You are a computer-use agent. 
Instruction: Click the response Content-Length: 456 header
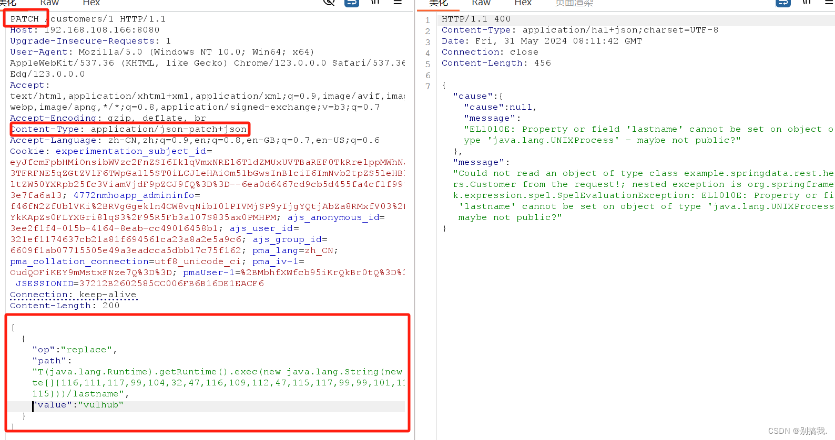click(496, 63)
